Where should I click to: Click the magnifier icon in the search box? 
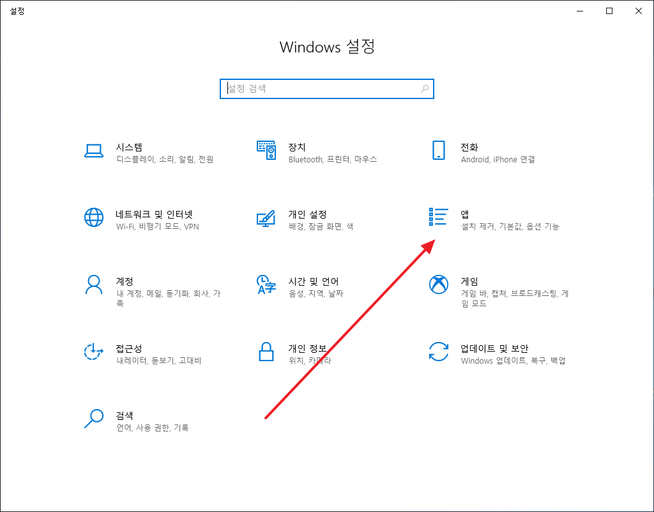click(425, 88)
